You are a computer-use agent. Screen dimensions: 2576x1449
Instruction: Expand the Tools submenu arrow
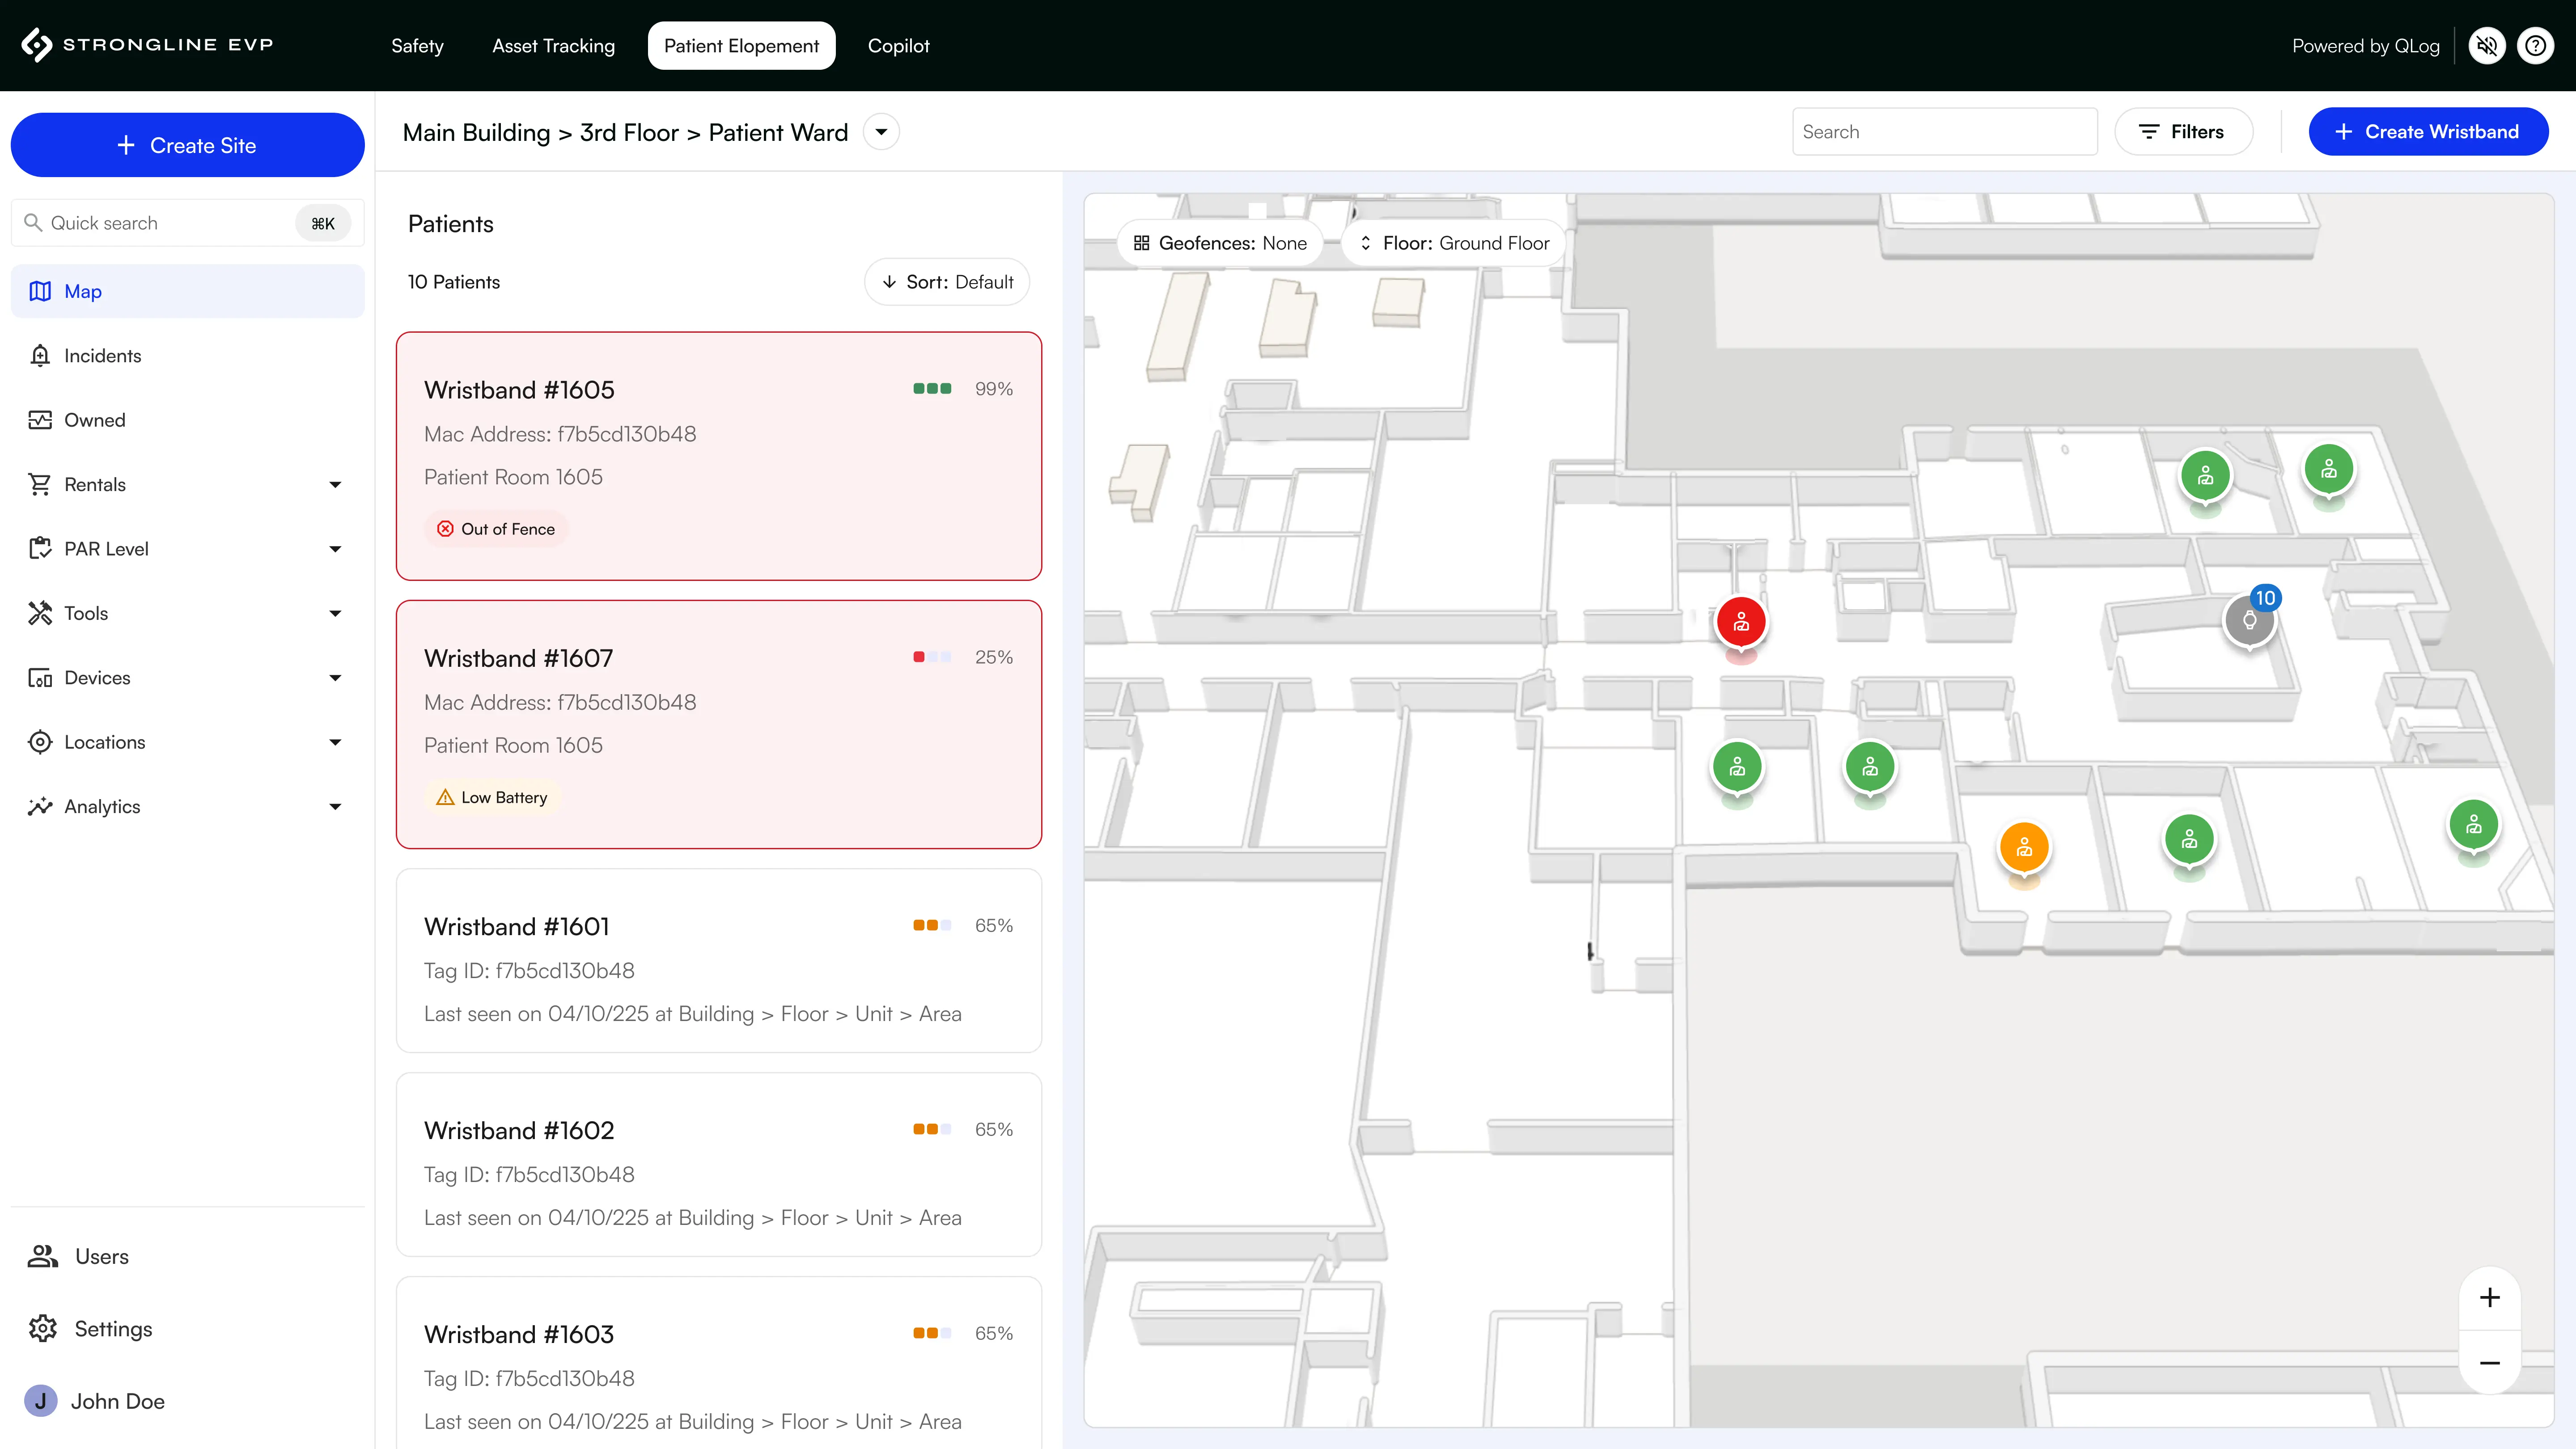click(x=335, y=613)
